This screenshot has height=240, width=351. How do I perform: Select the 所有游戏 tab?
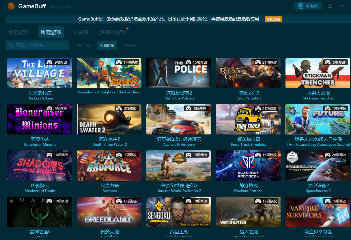(x=51, y=32)
